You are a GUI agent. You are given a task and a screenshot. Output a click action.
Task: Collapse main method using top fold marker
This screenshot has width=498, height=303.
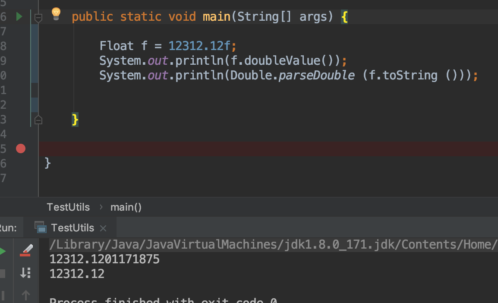click(x=38, y=18)
